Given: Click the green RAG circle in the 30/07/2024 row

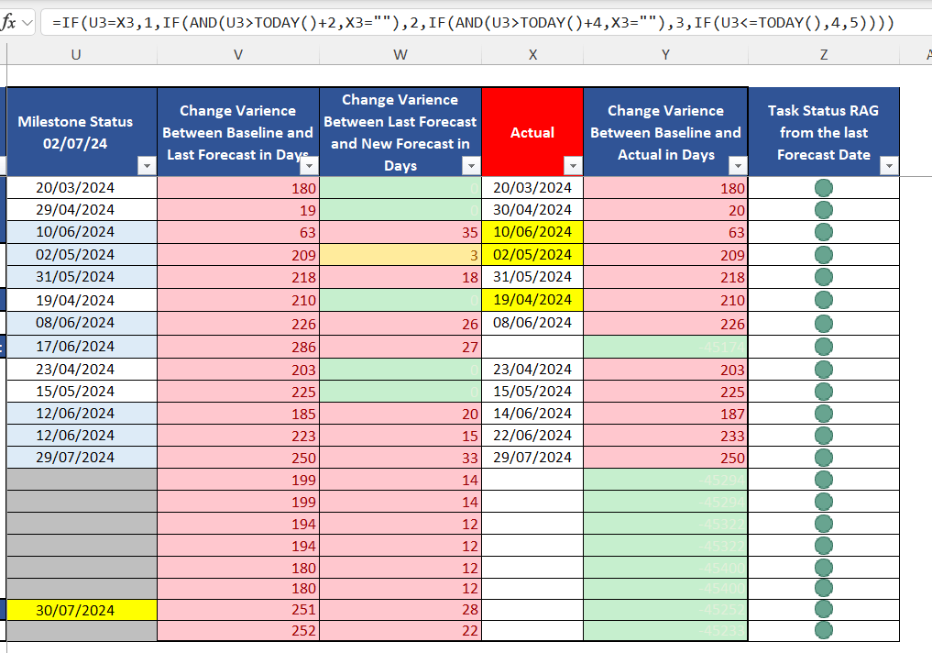Looking at the screenshot, I should pyautogui.click(x=823, y=609).
